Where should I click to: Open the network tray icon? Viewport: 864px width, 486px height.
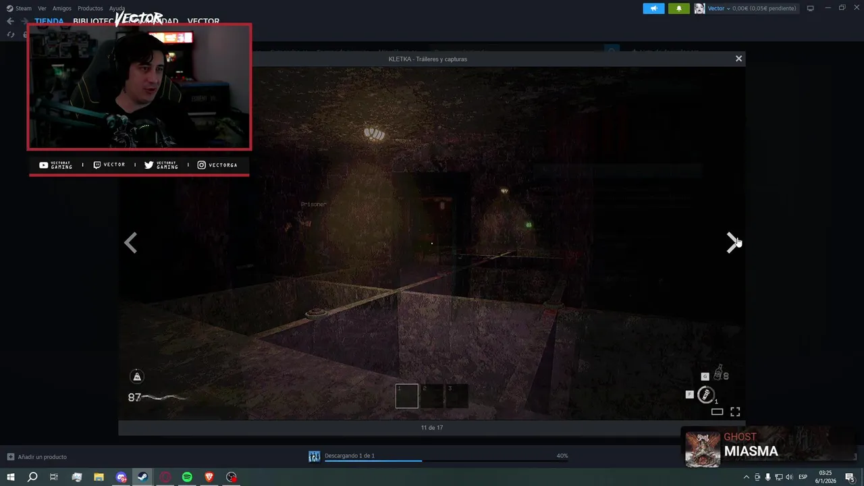tap(778, 477)
